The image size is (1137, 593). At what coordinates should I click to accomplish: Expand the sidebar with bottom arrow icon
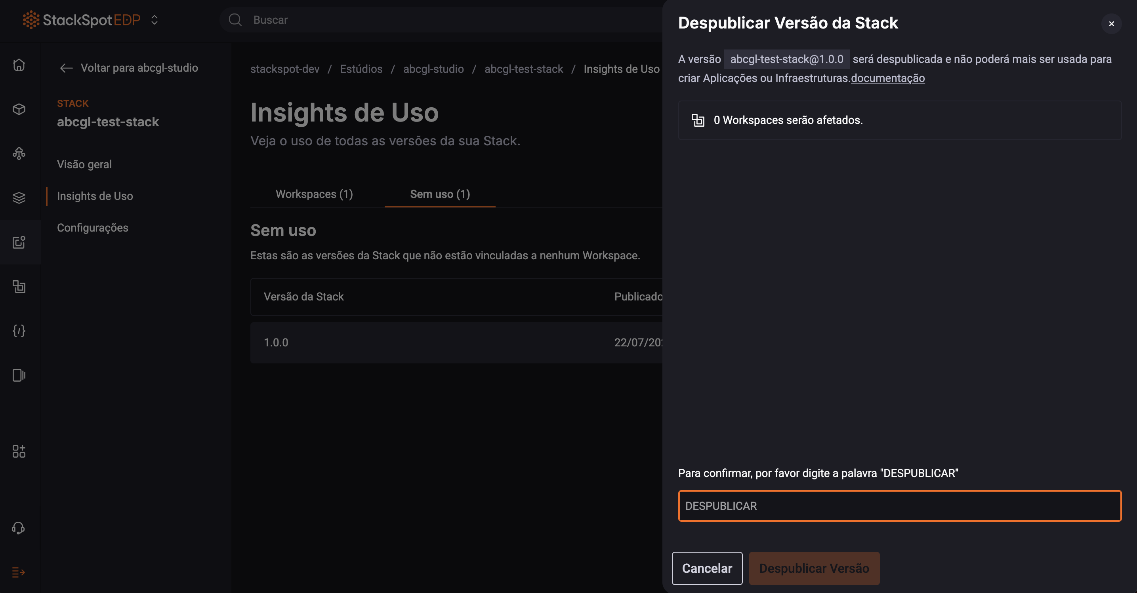[19, 572]
